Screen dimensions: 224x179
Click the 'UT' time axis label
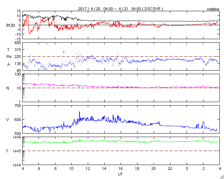(120, 174)
